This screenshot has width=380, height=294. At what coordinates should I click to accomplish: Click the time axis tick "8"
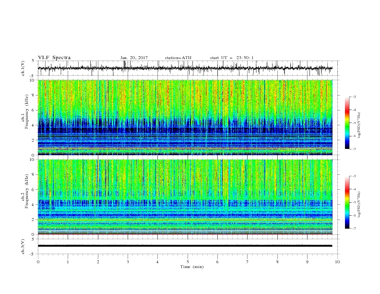click(x=277, y=262)
